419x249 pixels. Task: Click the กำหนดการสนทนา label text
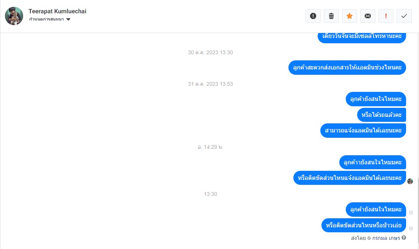(47, 19)
